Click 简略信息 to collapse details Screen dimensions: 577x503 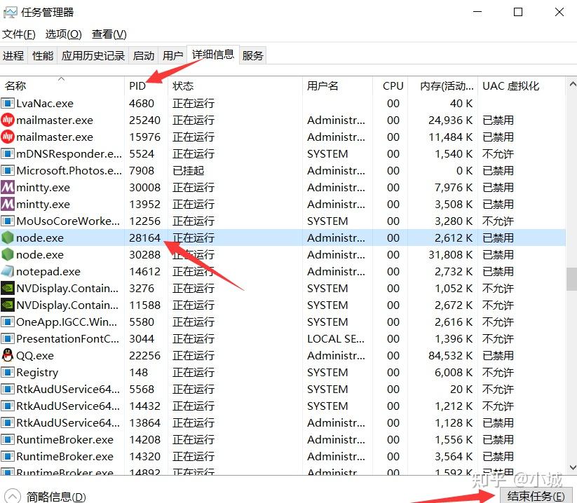(x=44, y=495)
